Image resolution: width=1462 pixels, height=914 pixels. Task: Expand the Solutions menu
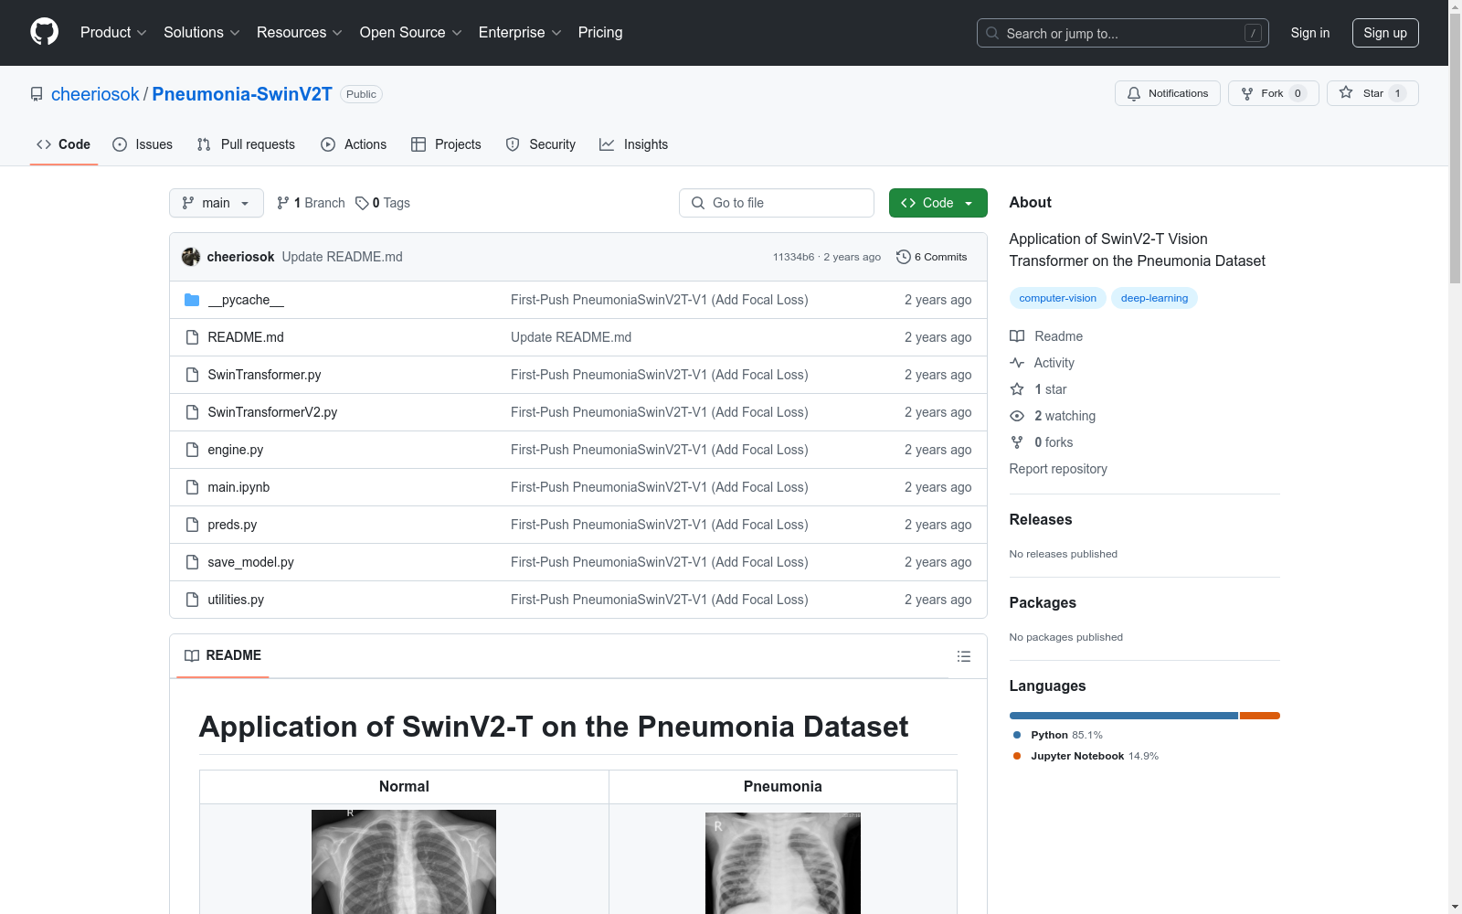(202, 33)
